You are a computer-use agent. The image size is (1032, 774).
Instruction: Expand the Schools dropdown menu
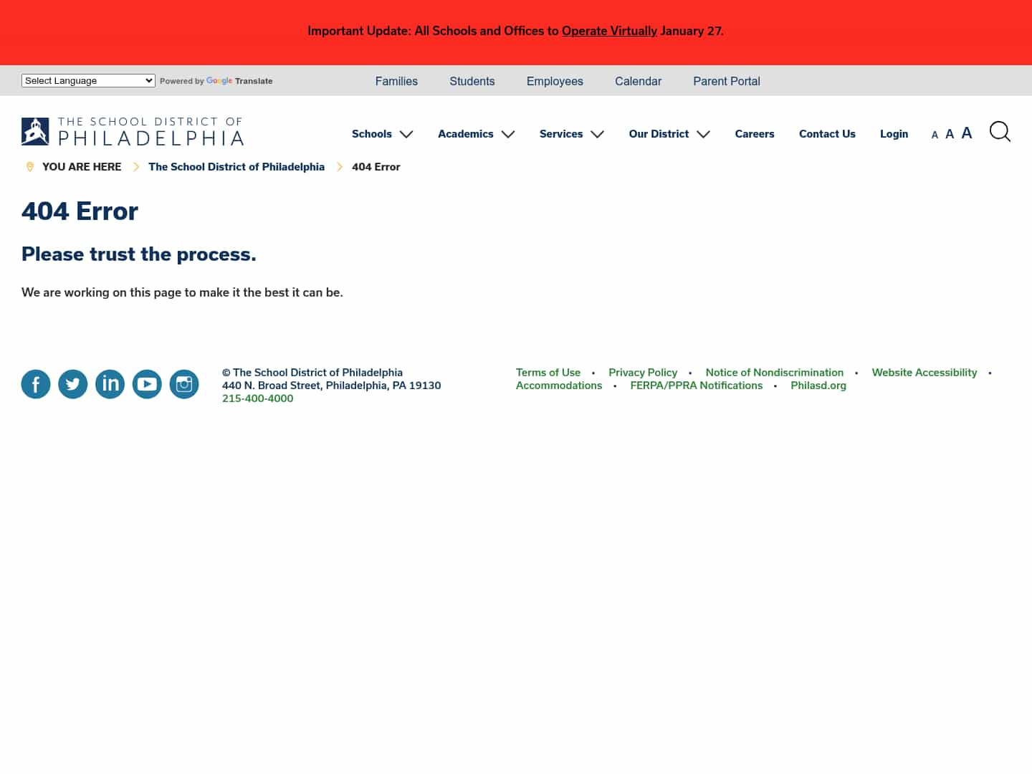[x=382, y=134]
